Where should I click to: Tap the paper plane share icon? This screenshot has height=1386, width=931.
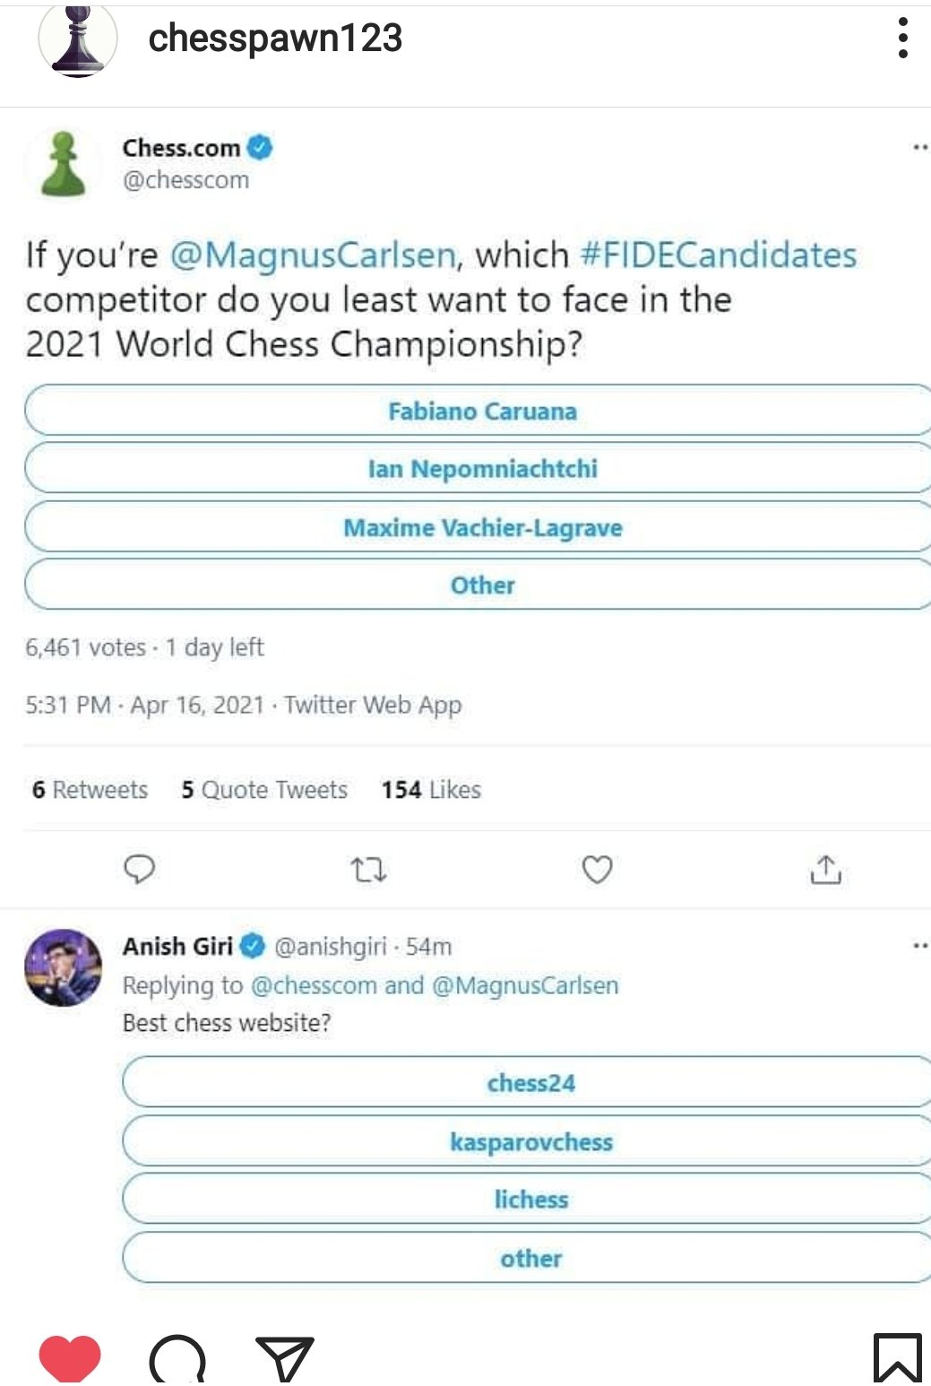point(284,1359)
